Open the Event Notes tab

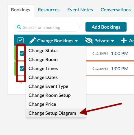tap(80, 10)
